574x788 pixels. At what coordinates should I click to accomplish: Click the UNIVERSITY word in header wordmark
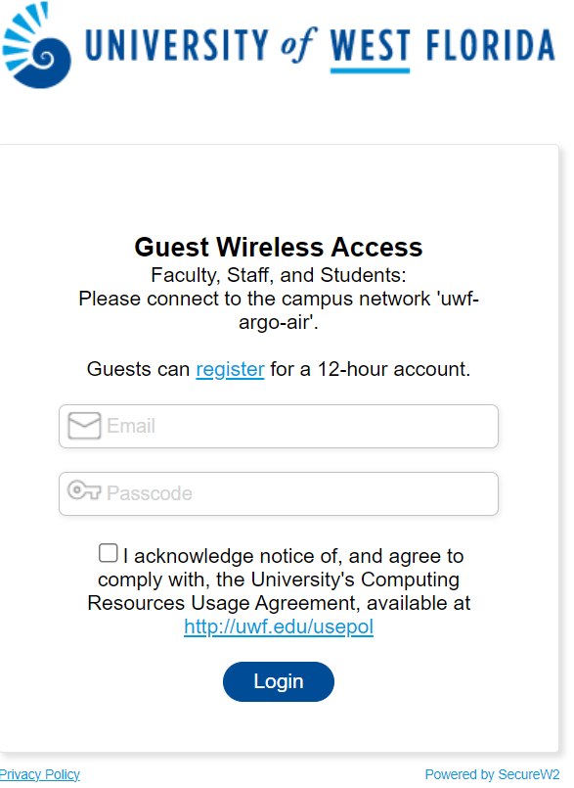tap(177, 46)
